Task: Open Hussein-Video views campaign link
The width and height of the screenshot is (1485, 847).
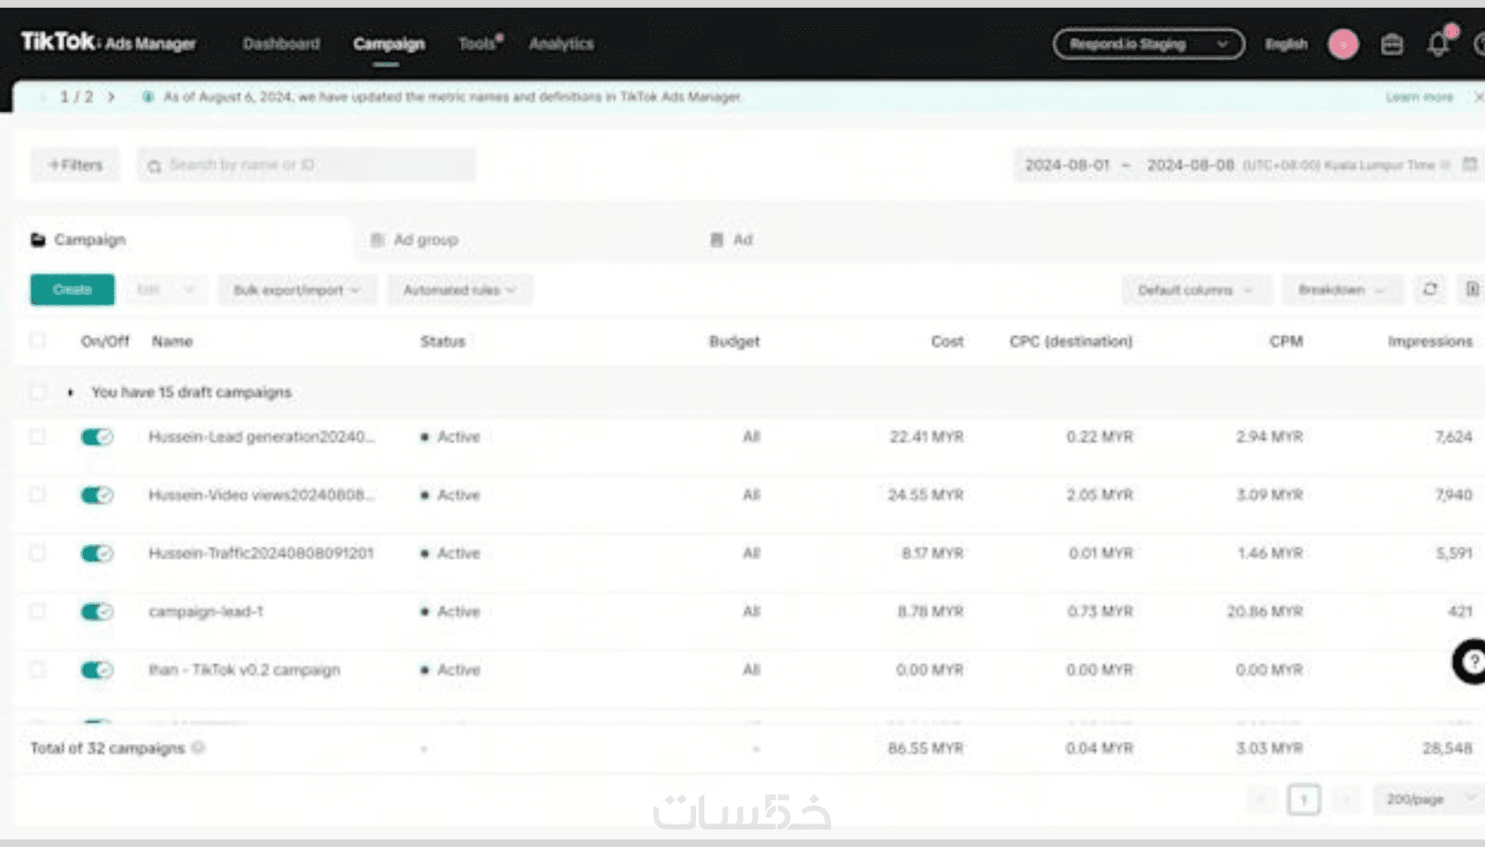Action: click(261, 495)
